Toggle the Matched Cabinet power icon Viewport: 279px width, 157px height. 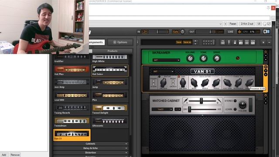coord(265,95)
